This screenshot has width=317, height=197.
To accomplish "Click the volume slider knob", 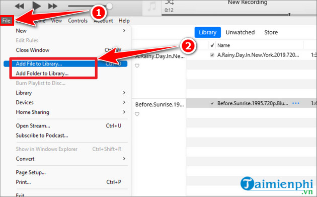I will click(x=109, y=6).
